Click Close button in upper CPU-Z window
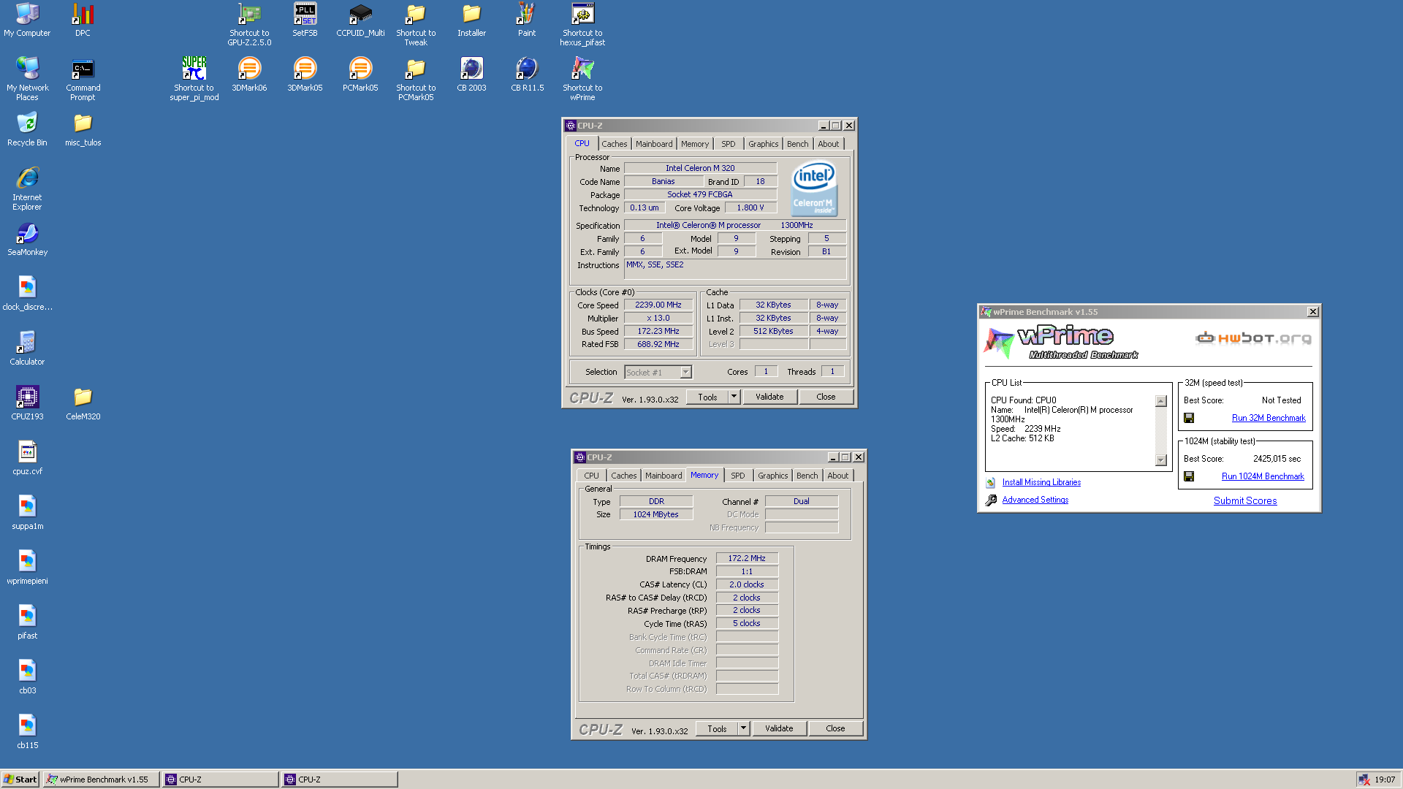This screenshot has width=1403, height=789. click(826, 397)
